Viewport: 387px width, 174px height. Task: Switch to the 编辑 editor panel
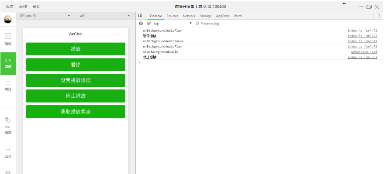[x=8, y=39]
